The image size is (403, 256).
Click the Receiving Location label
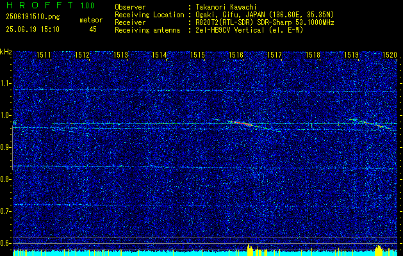click(149, 15)
